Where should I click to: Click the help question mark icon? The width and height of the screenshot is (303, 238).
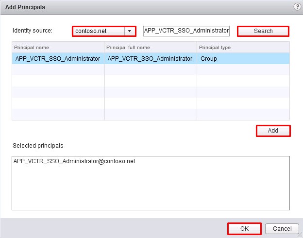(297, 6)
